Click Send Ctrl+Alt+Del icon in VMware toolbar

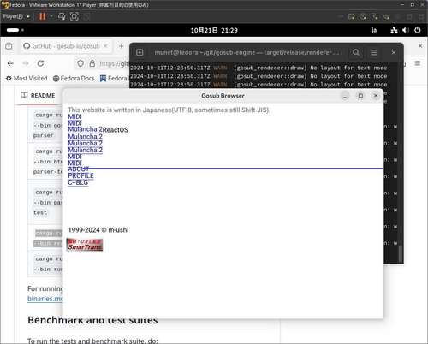(x=62, y=16)
